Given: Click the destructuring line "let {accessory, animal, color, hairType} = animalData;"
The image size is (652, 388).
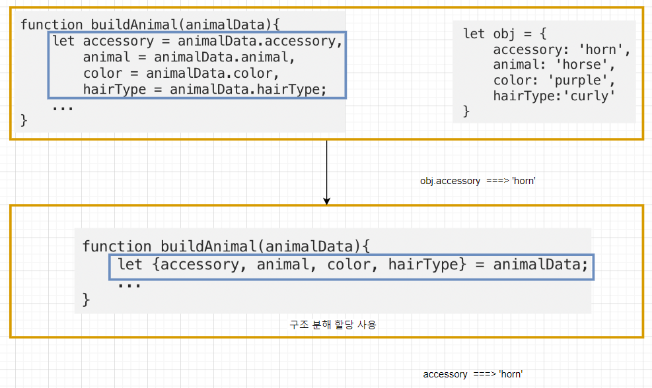Looking at the screenshot, I should click(x=352, y=265).
